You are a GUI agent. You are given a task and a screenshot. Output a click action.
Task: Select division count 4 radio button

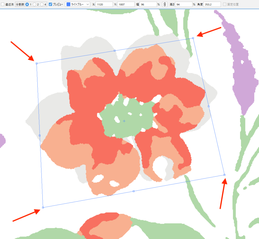point(42,4)
